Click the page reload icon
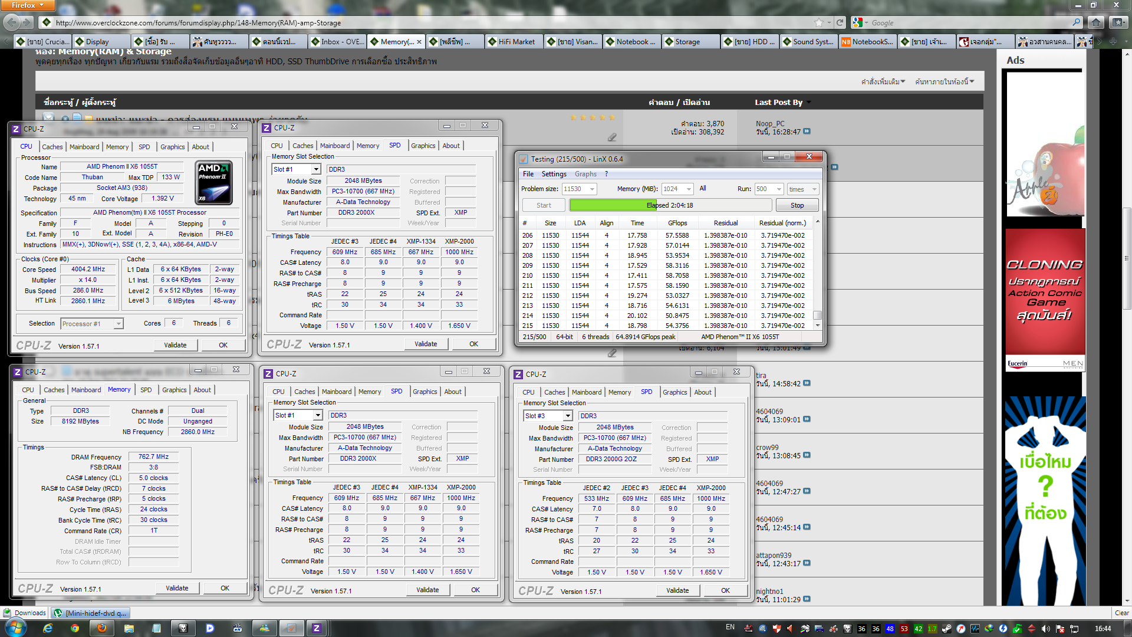The image size is (1132, 637). pyautogui.click(x=840, y=22)
